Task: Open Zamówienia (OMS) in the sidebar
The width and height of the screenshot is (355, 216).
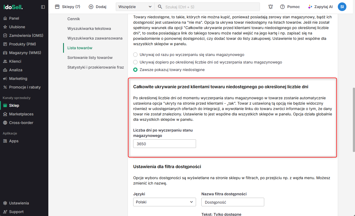Action: tap(26, 36)
